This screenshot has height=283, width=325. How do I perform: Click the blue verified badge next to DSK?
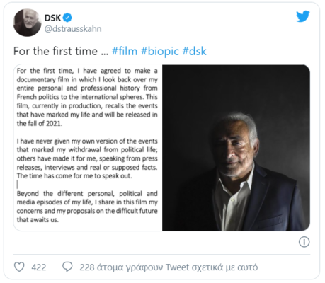pos(67,18)
